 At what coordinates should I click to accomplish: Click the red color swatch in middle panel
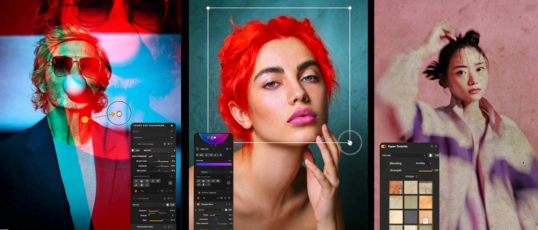pyautogui.click(x=198, y=198)
